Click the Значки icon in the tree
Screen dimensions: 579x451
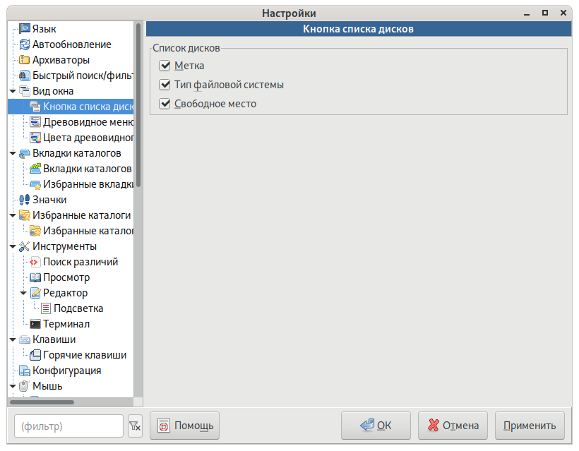(24, 200)
